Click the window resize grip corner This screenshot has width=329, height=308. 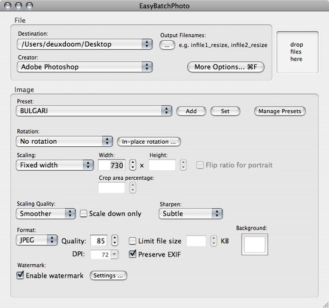coord(325,304)
